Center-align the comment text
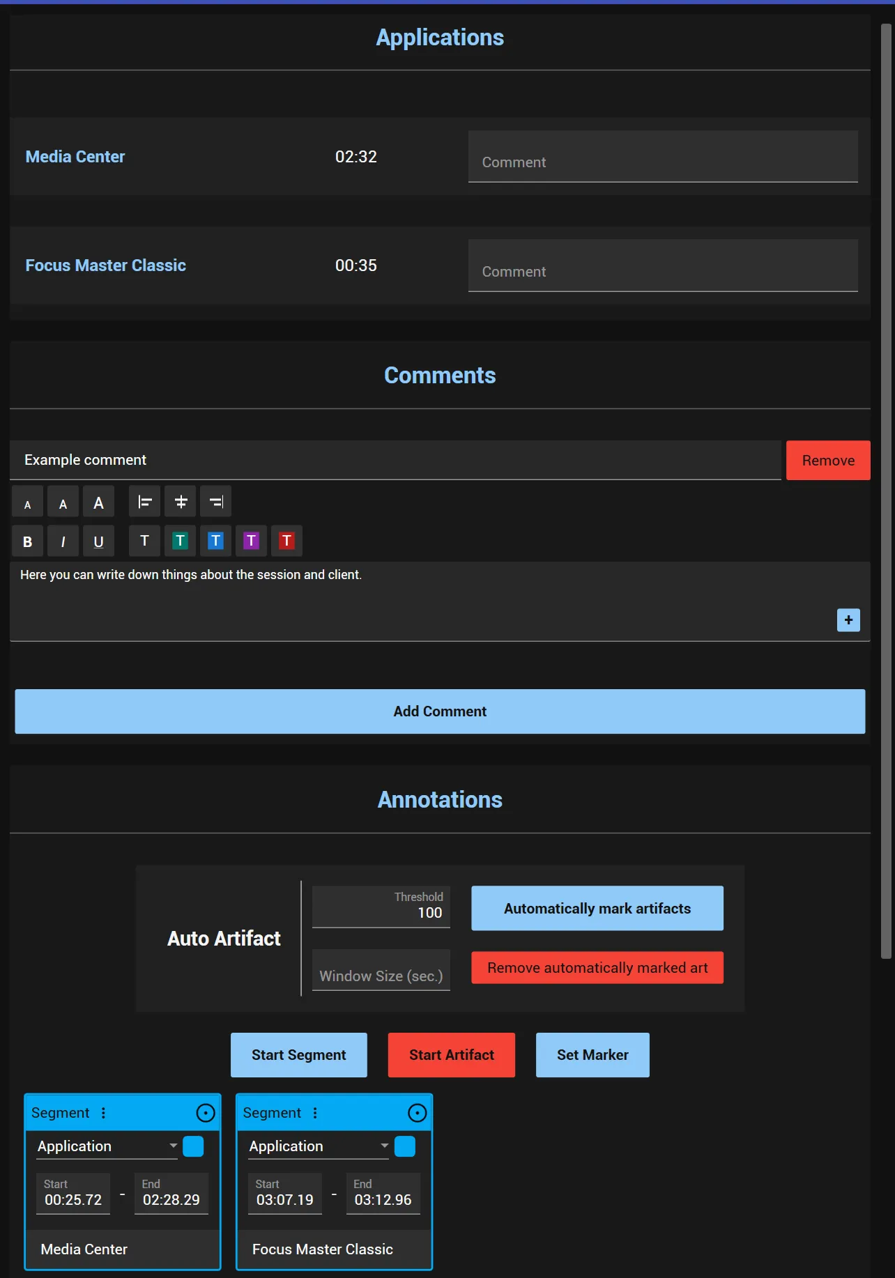The width and height of the screenshot is (895, 1278). (x=181, y=502)
